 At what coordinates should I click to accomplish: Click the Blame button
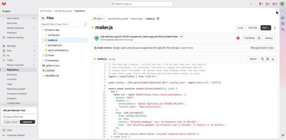coord(253,59)
